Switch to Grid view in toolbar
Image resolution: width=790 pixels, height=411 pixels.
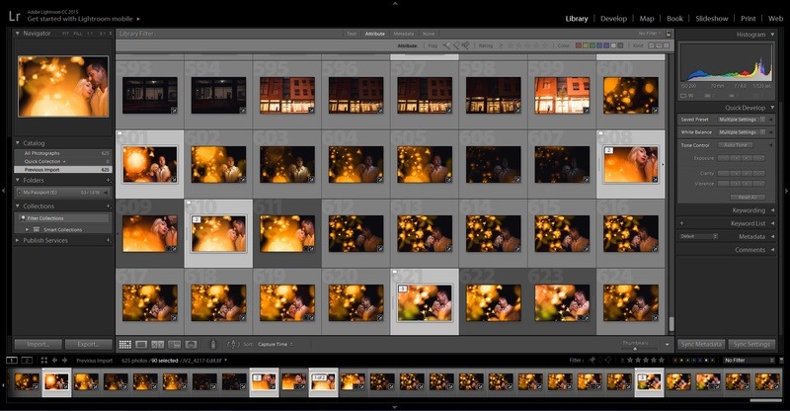(125, 344)
